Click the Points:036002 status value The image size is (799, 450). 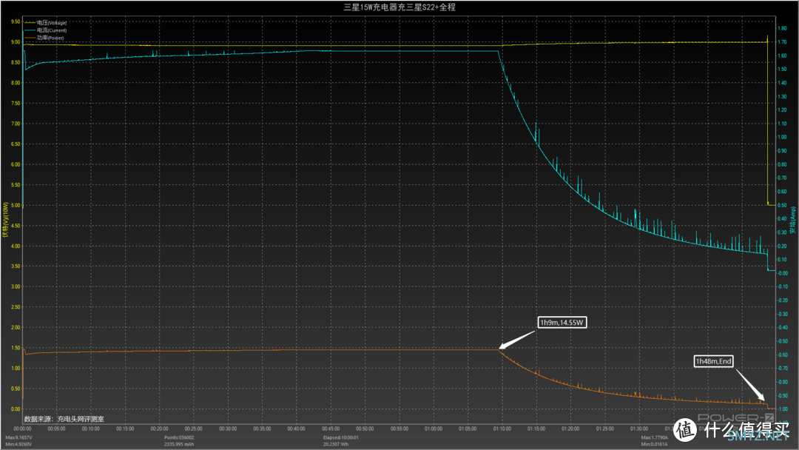click(179, 437)
